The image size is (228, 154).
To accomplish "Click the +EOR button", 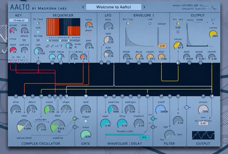I will 162,46.
